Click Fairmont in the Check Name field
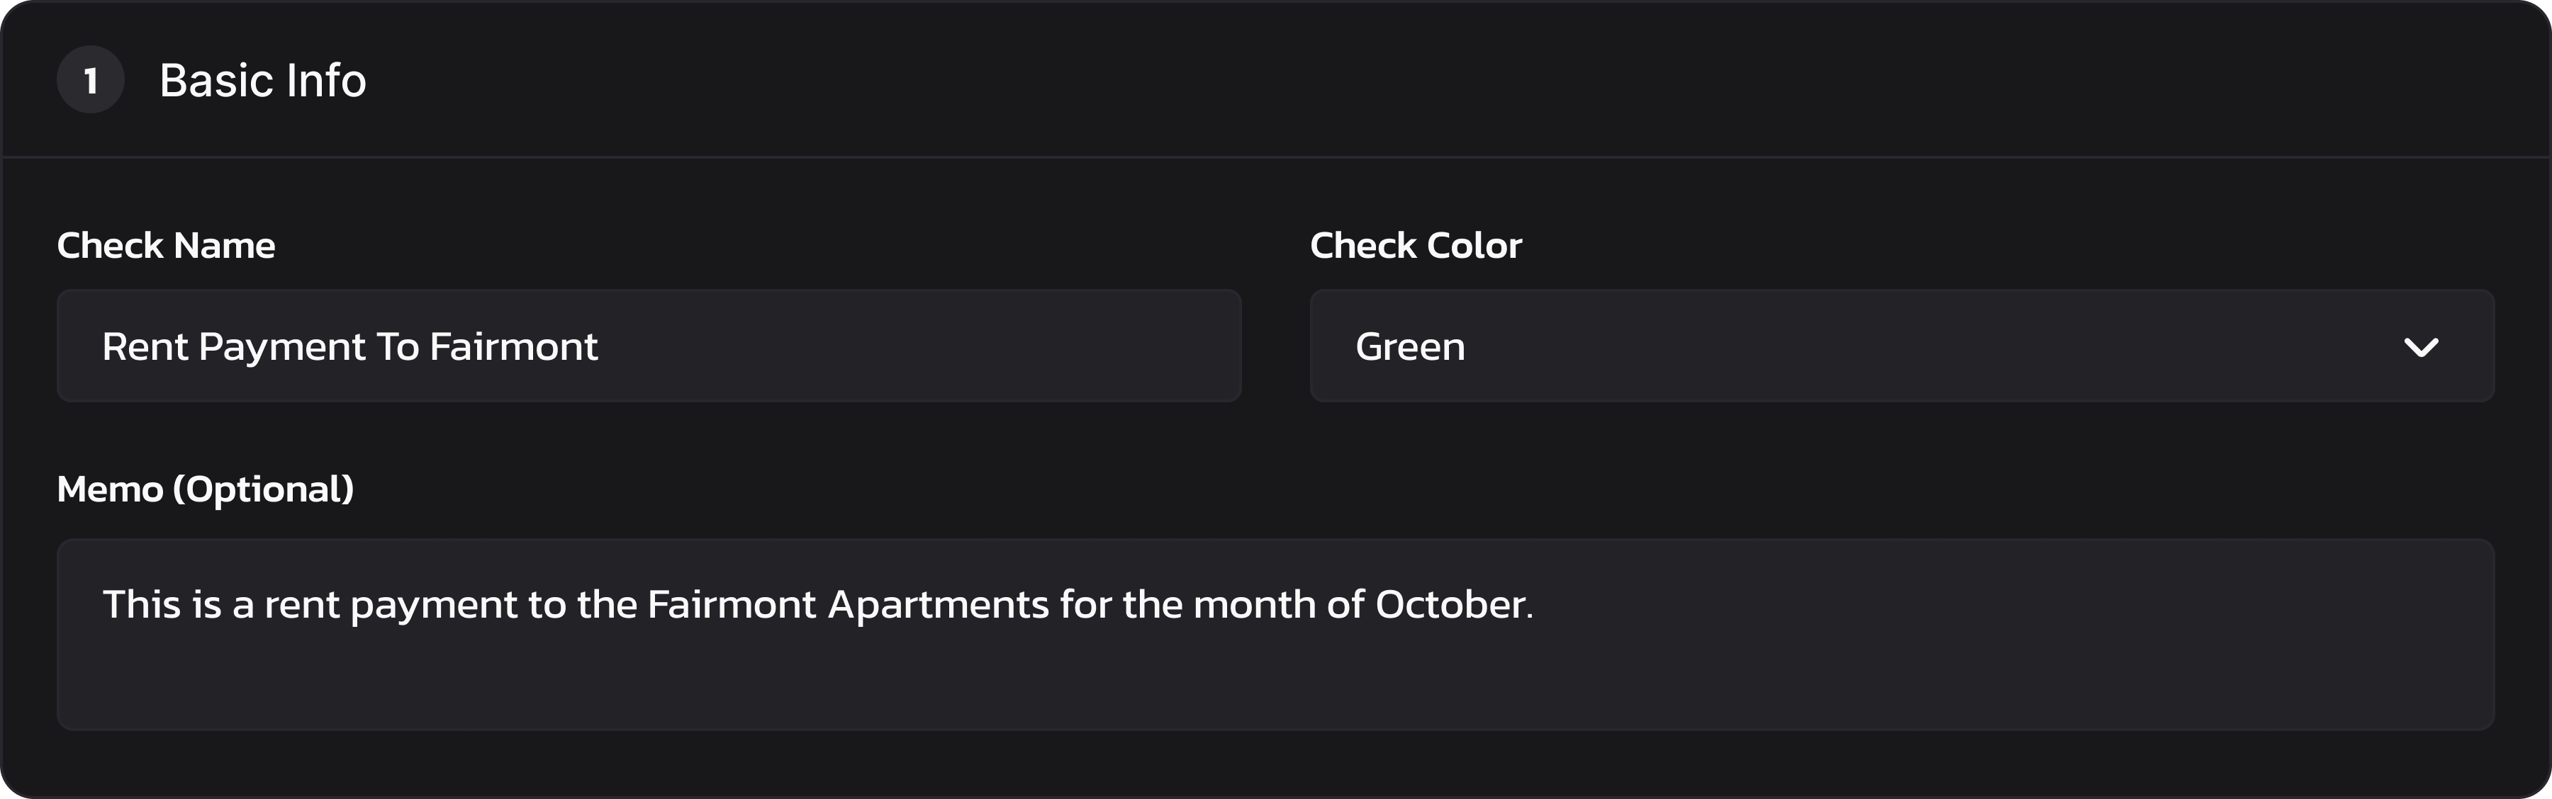Screen dimensions: 2552x799 (513, 348)
